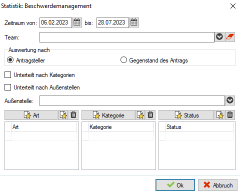Expand the Außenstelle dropdown
Viewport: 240px width, 195px height.
[230, 100]
